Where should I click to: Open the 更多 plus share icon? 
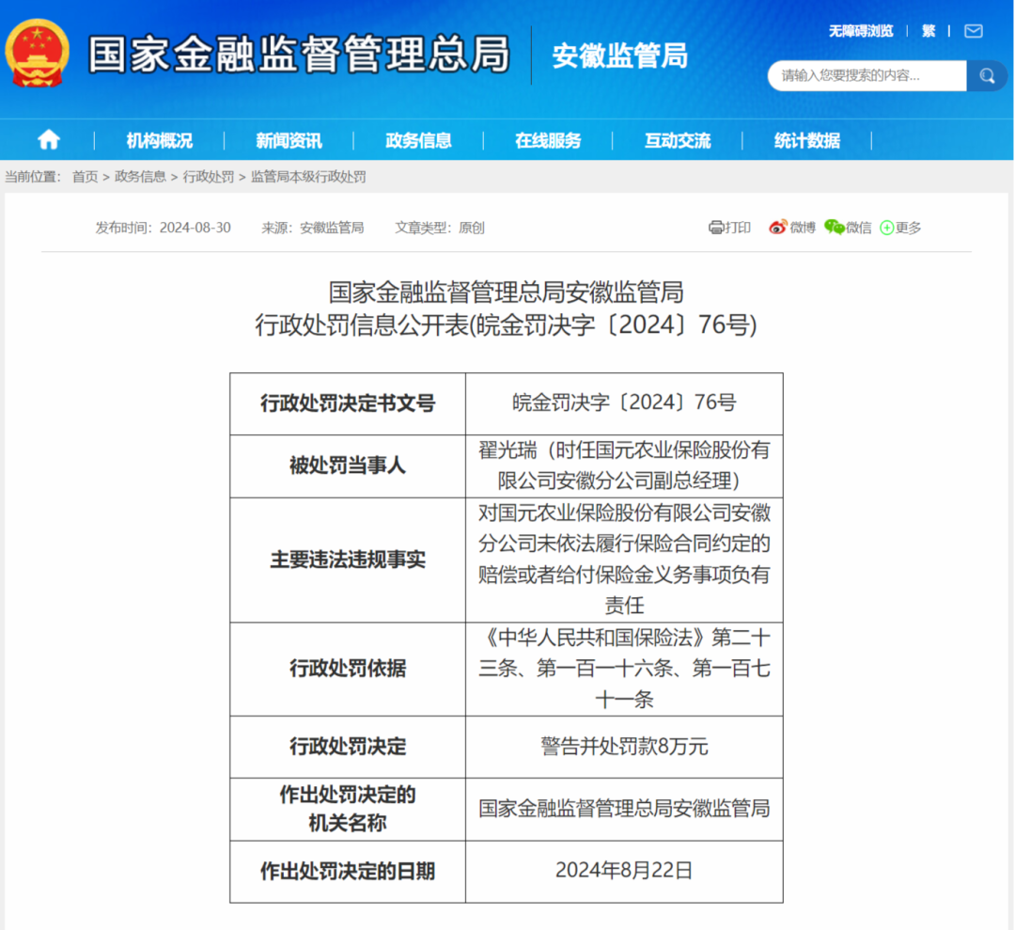887,228
